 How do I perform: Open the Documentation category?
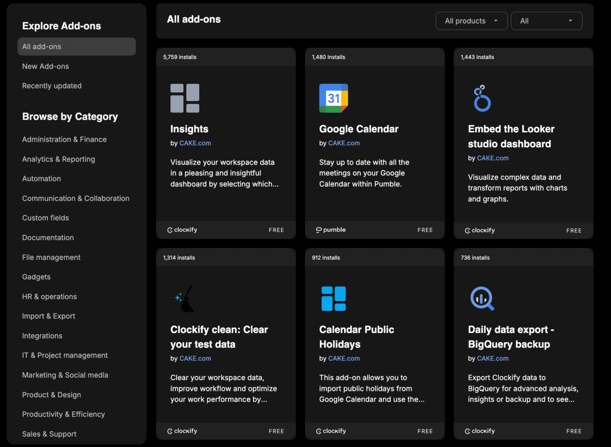pos(48,238)
